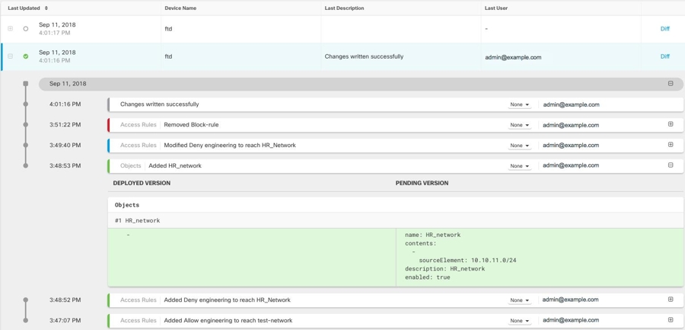The height and width of the screenshot is (330, 685).
Task: Open Diff link for 4:01:17 PM entry
Action: click(664, 29)
